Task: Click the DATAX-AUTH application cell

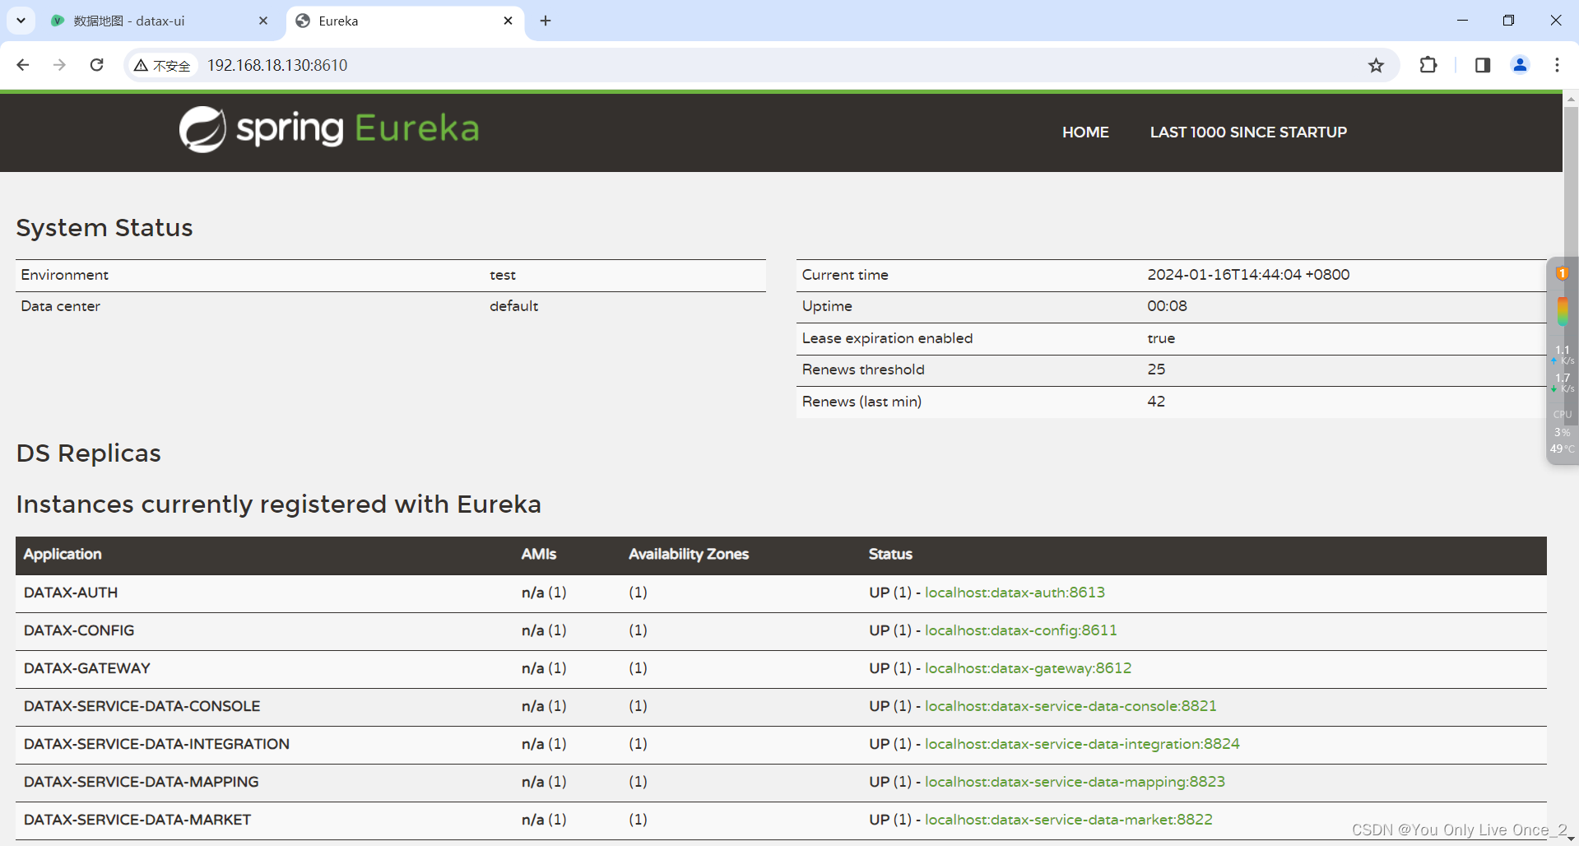Action: click(x=71, y=593)
